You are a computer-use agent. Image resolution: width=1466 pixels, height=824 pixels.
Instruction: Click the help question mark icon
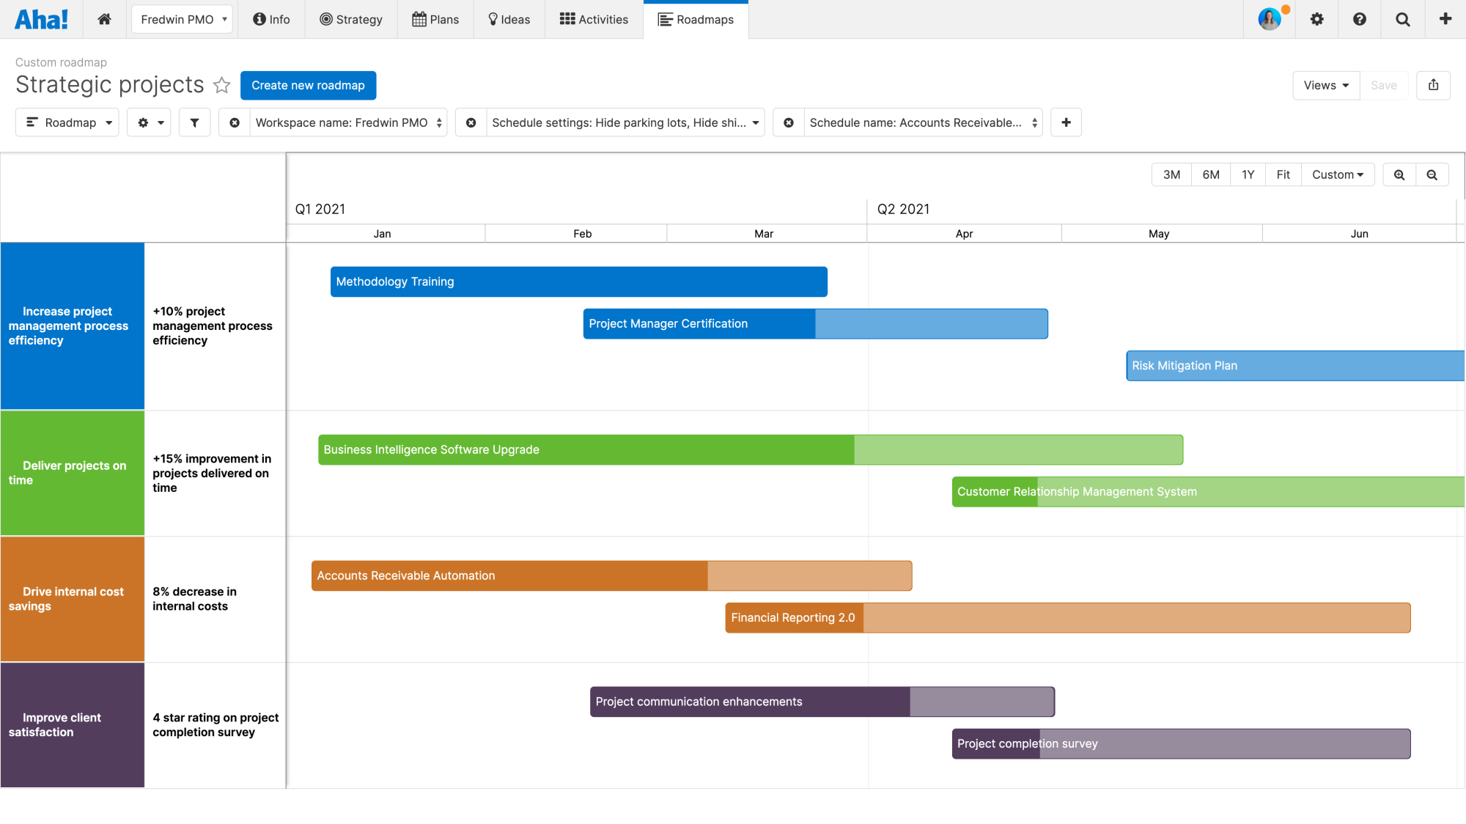(1359, 19)
